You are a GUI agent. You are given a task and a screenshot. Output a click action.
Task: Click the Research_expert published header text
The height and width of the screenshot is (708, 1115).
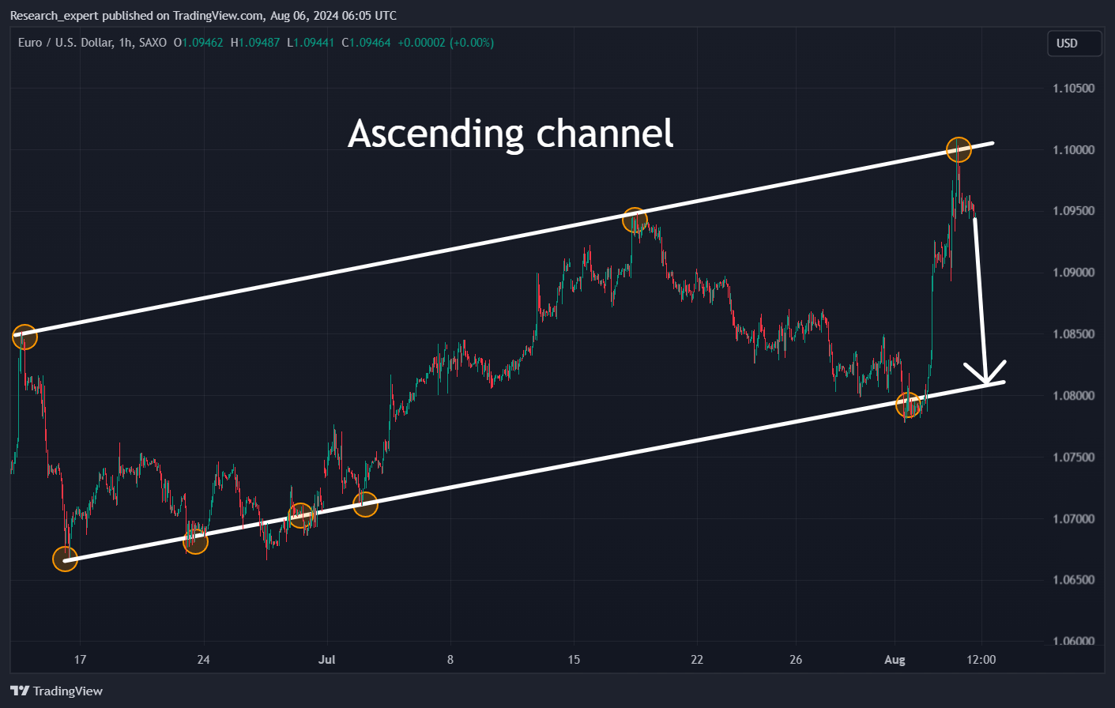[203, 15]
